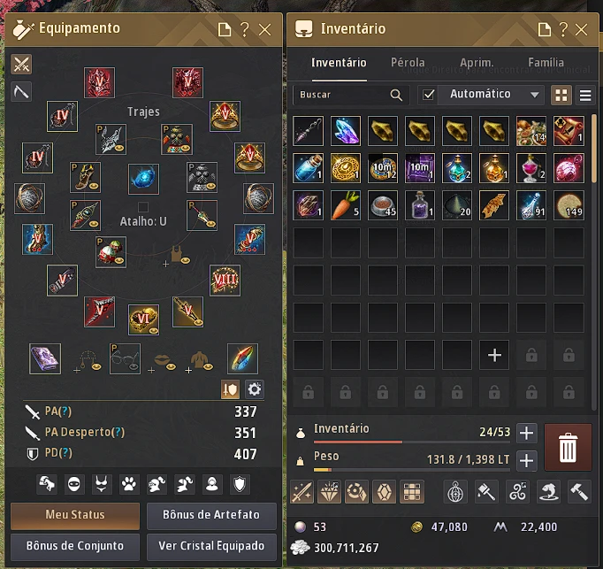Screen dimensions: 603x569
Task: Click the paw pet icon
Action: [129, 484]
